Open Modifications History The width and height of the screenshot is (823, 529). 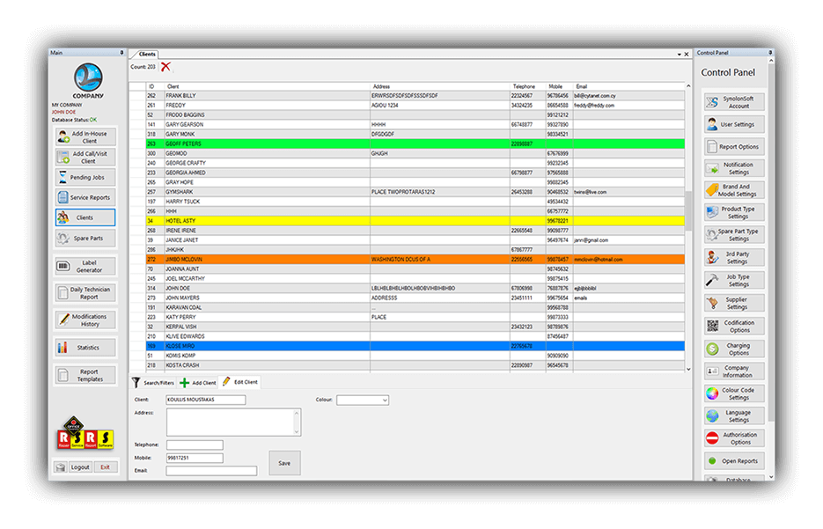click(x=85, y=320)
